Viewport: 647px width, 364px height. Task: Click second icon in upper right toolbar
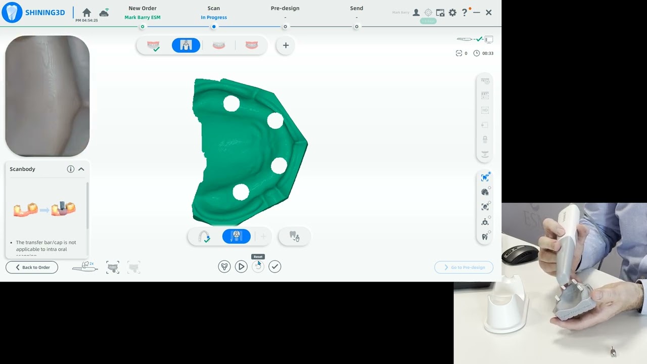coord(485,96)
